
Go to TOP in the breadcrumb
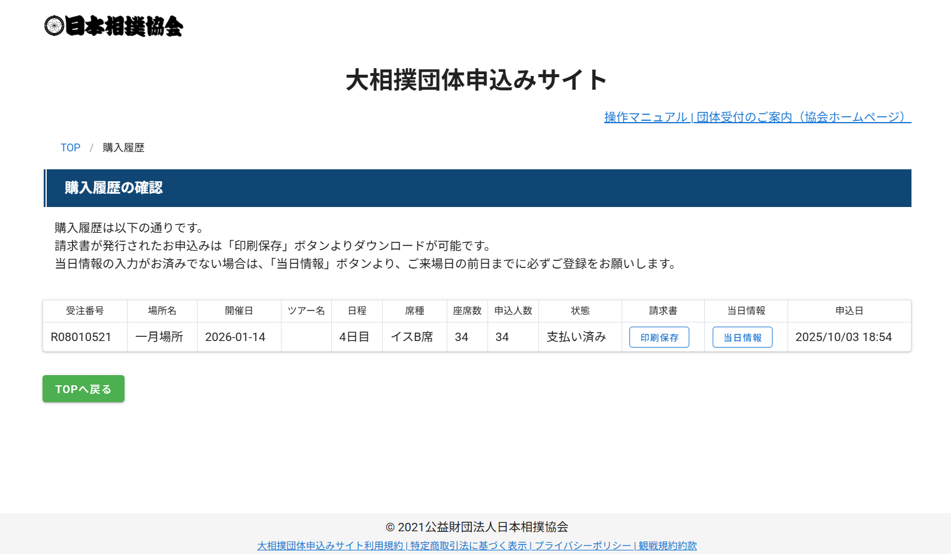tap(70, 148)
